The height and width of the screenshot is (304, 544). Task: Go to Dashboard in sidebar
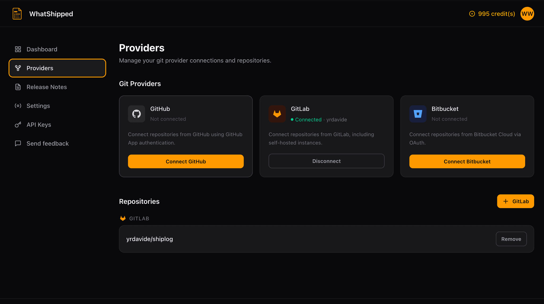57,49
